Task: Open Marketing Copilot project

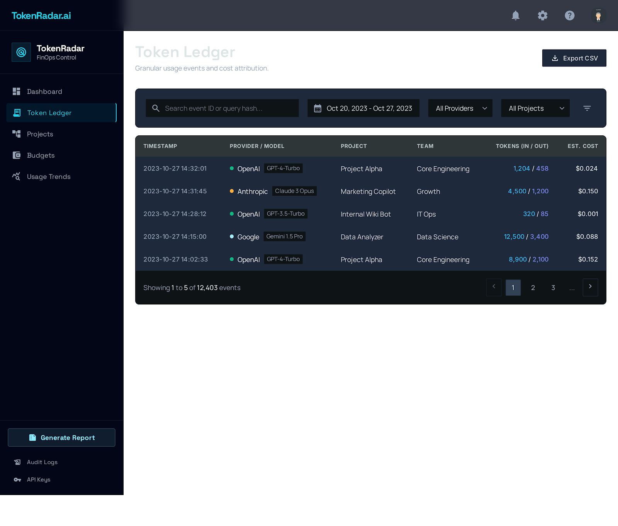Action: (368, 191)
